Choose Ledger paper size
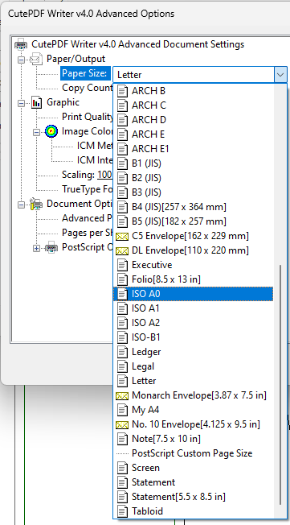 coord(193,352)
